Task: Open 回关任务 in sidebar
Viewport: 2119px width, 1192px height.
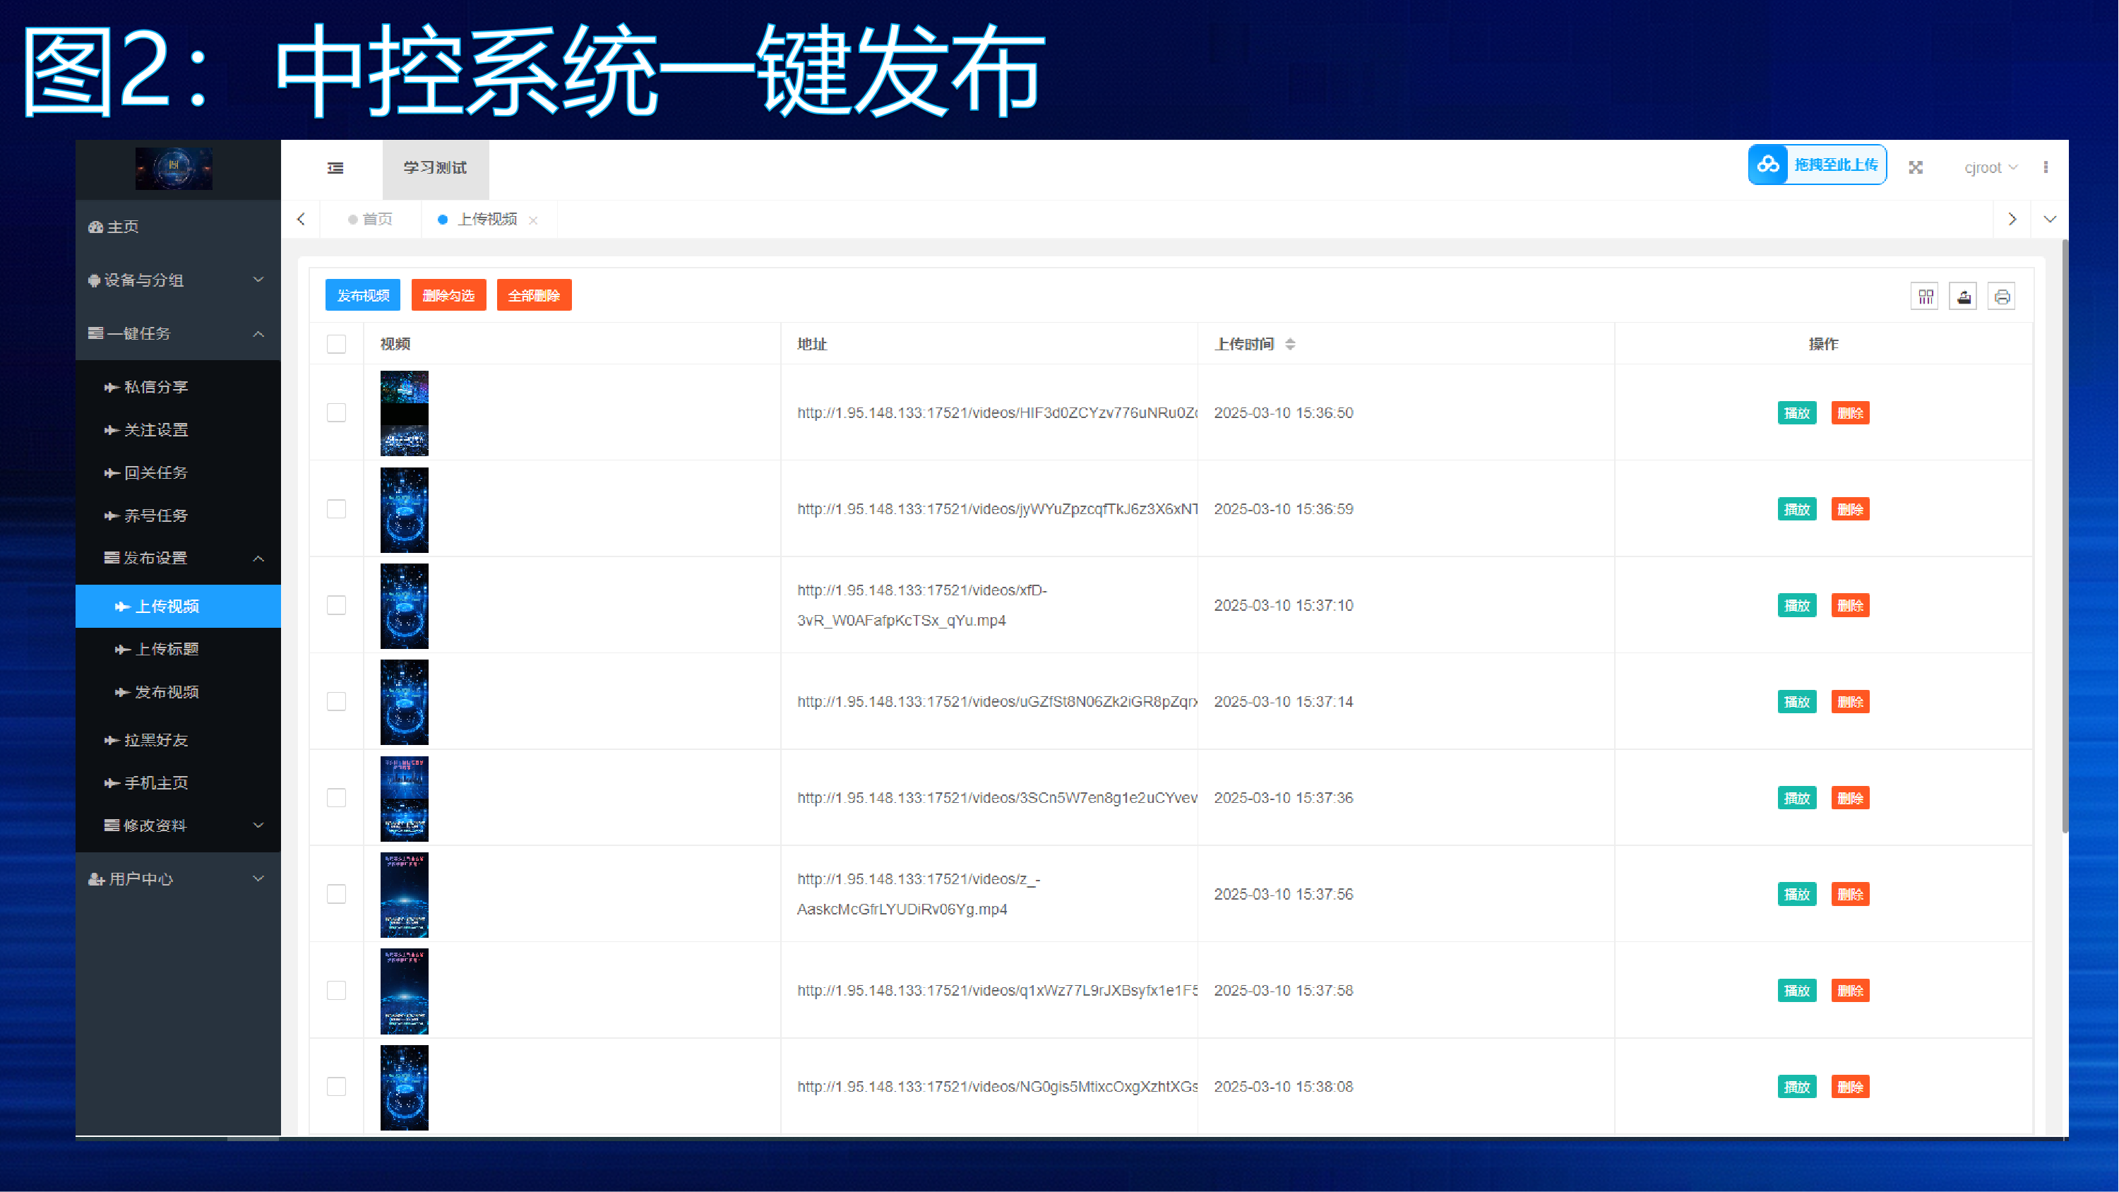Action: tap(179, 472)
